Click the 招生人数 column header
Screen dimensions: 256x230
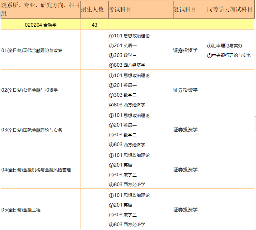tap(94, 10)
